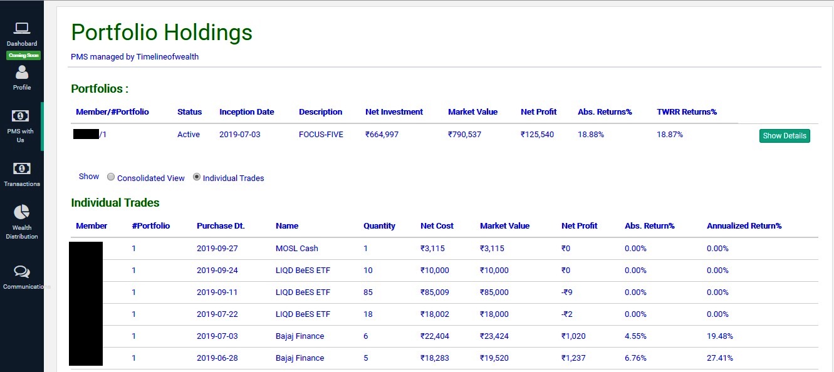Sort by the Annualized Return% column header
This screenshot has height=372, width=834.
tap(744, 225)
